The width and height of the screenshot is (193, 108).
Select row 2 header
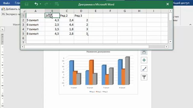click(x=23, y=20)
